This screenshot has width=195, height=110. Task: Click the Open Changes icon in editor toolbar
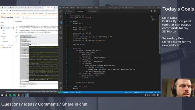pyautogui.click(x=151, y=11)
